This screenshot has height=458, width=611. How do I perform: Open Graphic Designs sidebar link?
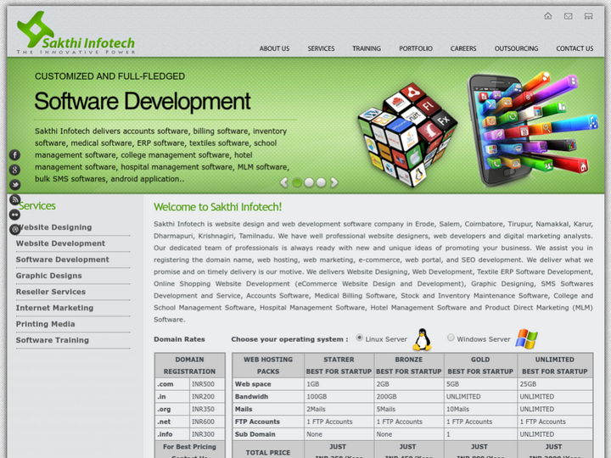pos(48,276)
